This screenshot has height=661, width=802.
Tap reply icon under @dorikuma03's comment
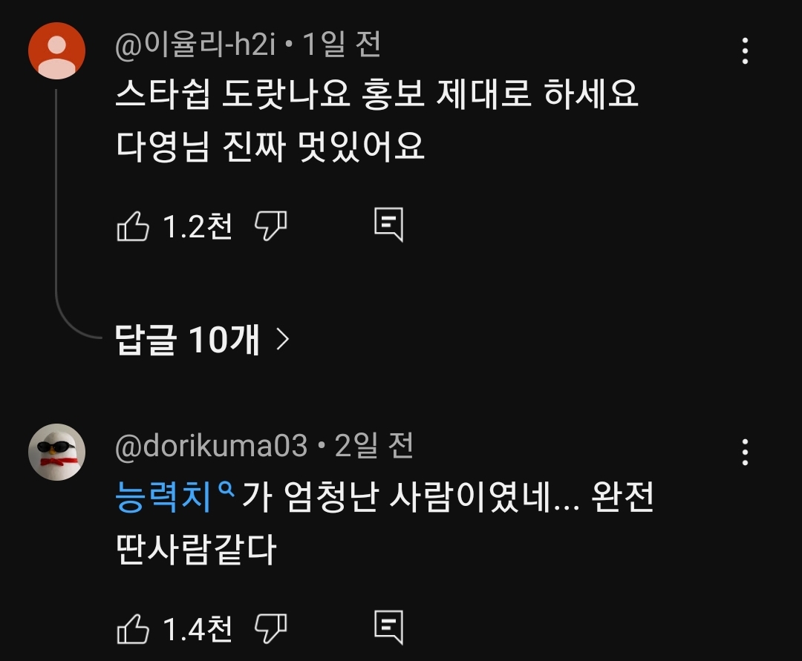[x=388, y=628]
